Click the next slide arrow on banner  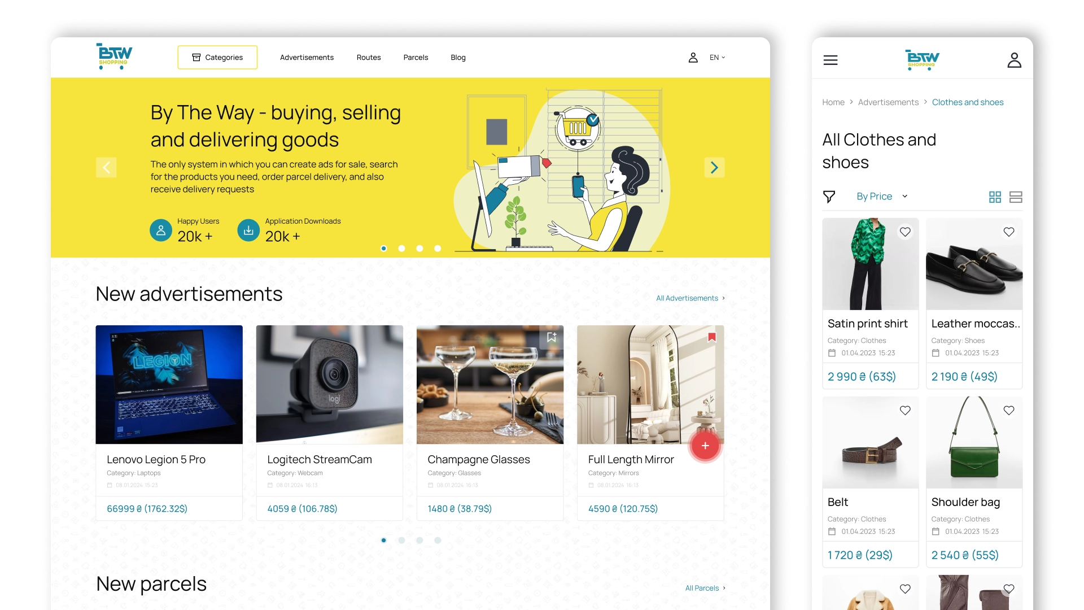(x=714, y=167)
